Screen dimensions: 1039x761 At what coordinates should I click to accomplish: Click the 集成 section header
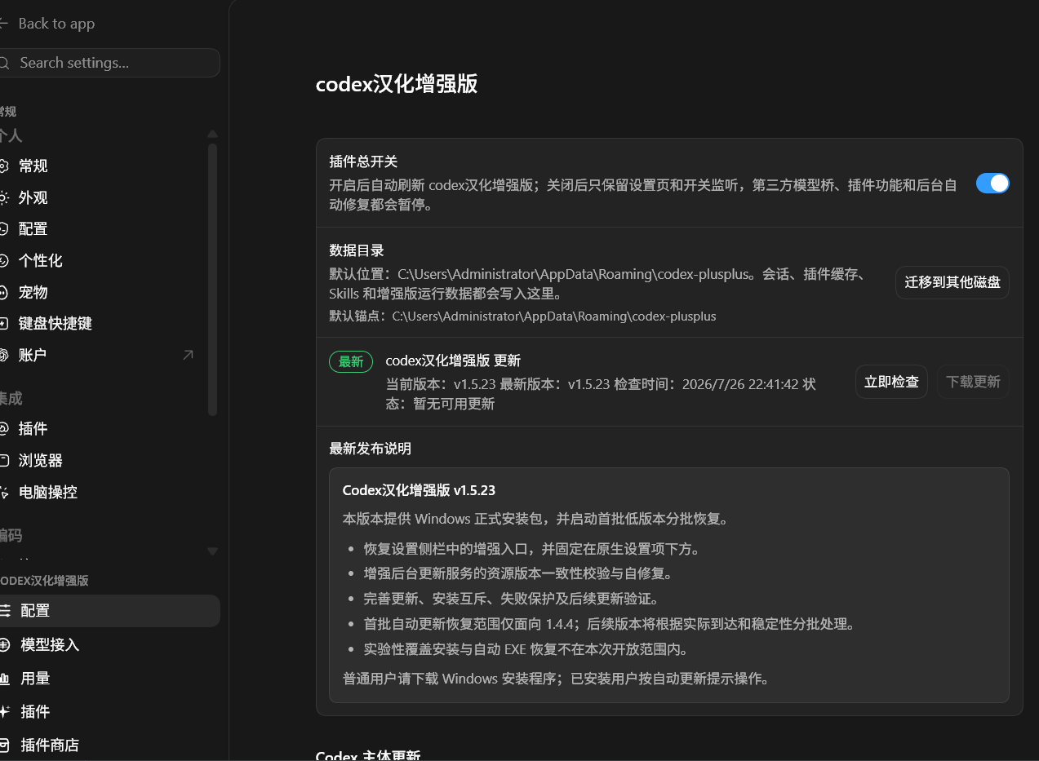coord(11,399)
